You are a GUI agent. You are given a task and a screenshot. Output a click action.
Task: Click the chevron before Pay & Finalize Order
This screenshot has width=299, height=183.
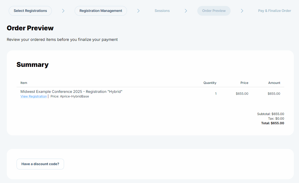(242, 11)
